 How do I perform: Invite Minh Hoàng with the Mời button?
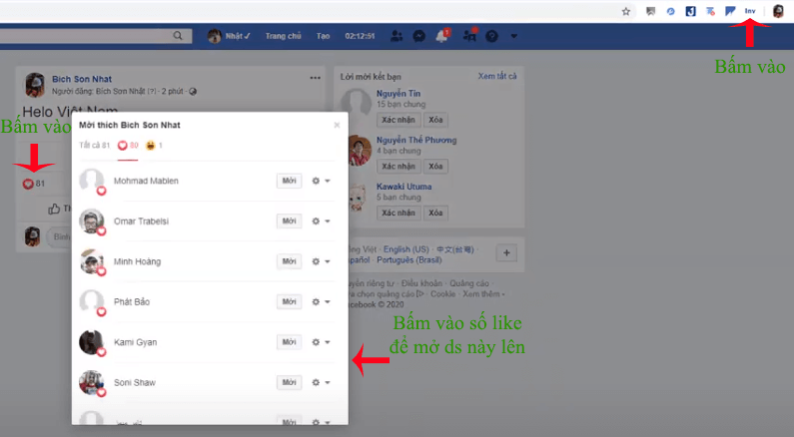(290, 261)
